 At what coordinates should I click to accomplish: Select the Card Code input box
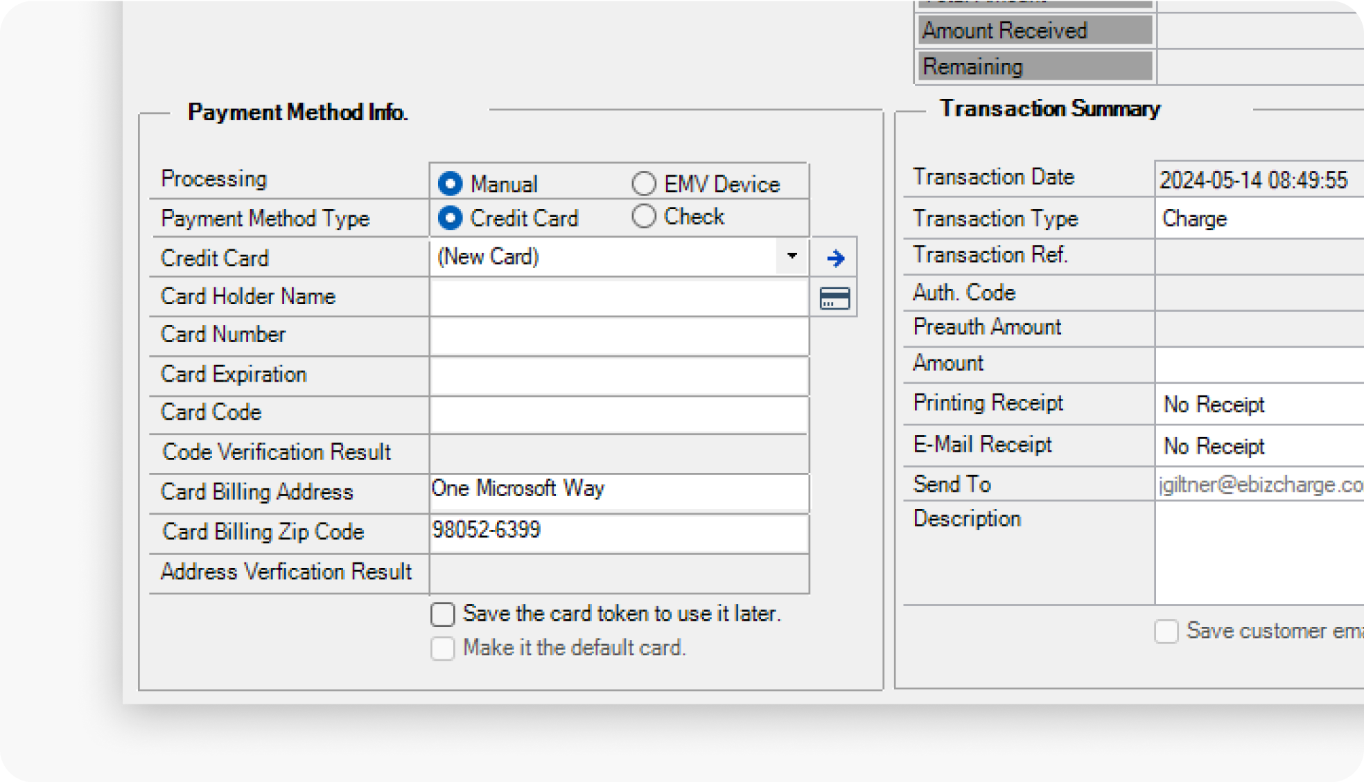click(x=618, y=414)
